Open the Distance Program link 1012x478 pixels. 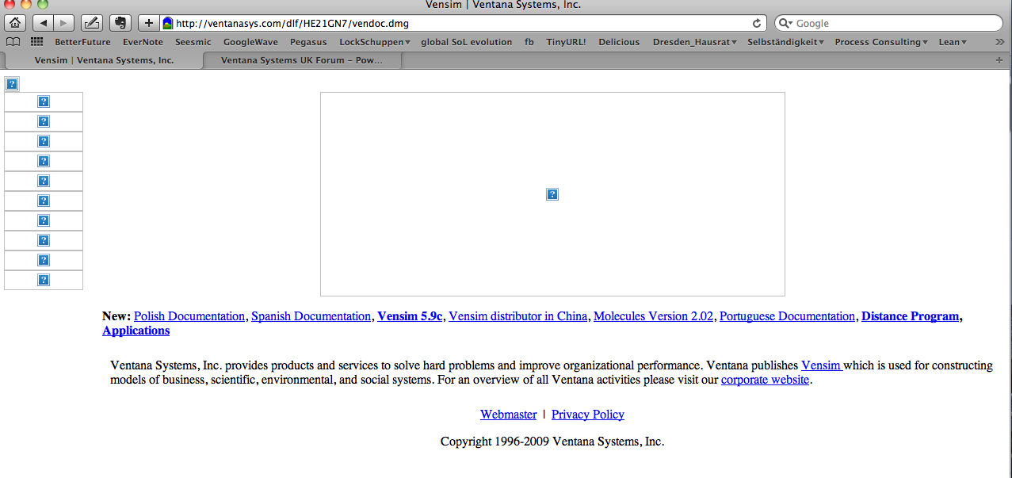(x=910, y=316)
